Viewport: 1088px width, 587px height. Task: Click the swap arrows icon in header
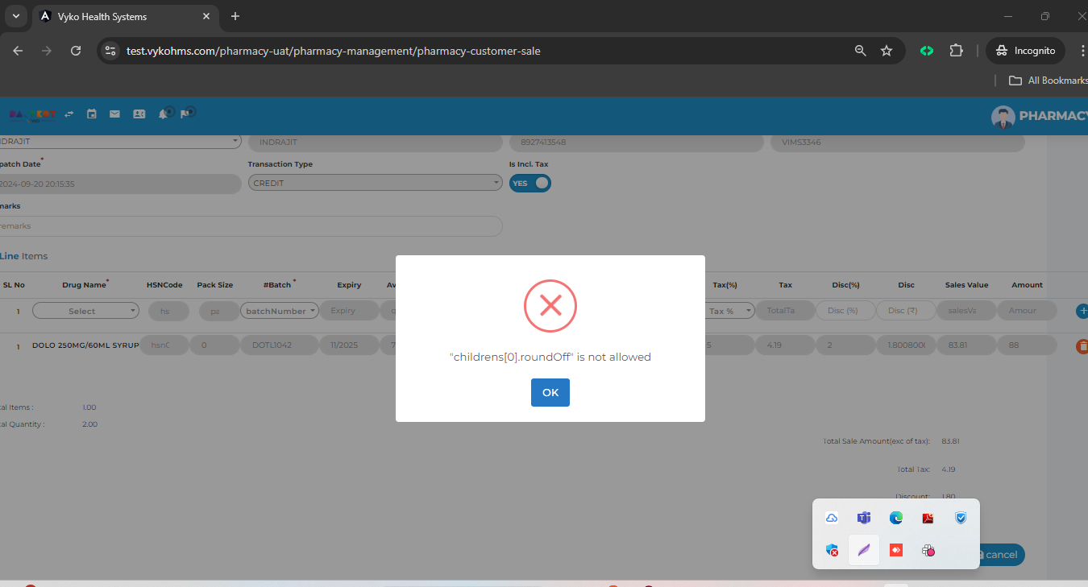tap(69, 114)
